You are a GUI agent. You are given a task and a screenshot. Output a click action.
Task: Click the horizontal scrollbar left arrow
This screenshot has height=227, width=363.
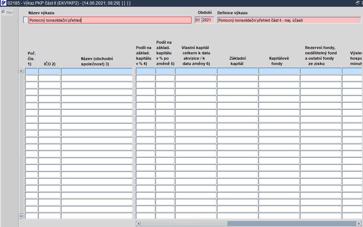[x=139, y=224]
